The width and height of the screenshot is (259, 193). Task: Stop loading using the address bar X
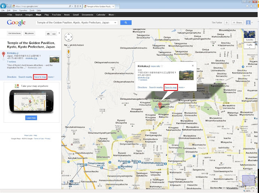click(81, 6)
